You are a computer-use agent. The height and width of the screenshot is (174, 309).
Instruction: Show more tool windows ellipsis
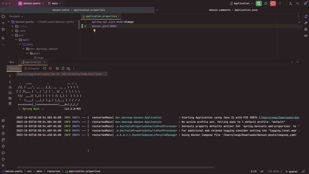(x=3, y=44)
